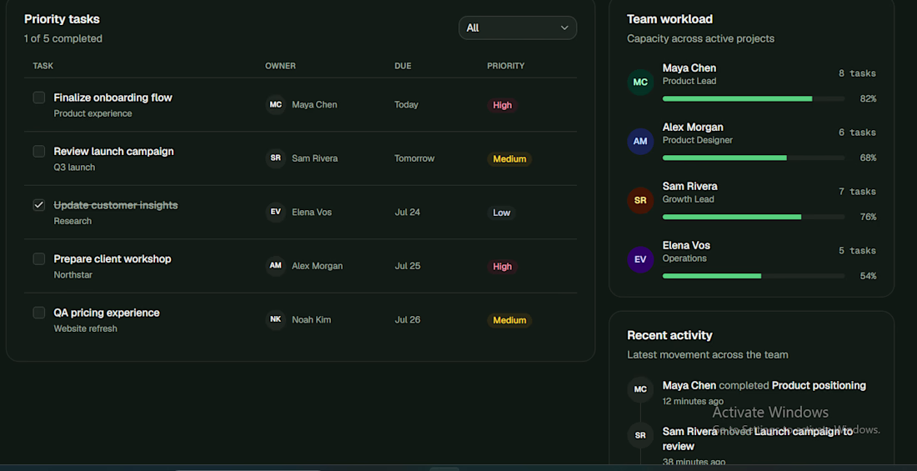The image size is (917, 471).
Task: Click owner name Elena Vos in task table
Action: tap(312, 213)
